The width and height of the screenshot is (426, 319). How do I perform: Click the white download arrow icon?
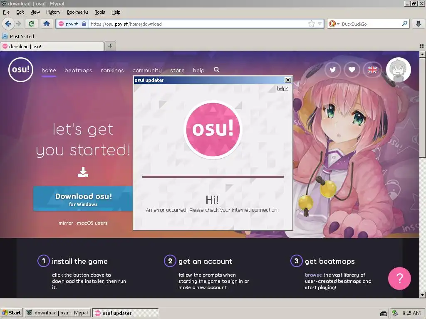click(83, 172)
